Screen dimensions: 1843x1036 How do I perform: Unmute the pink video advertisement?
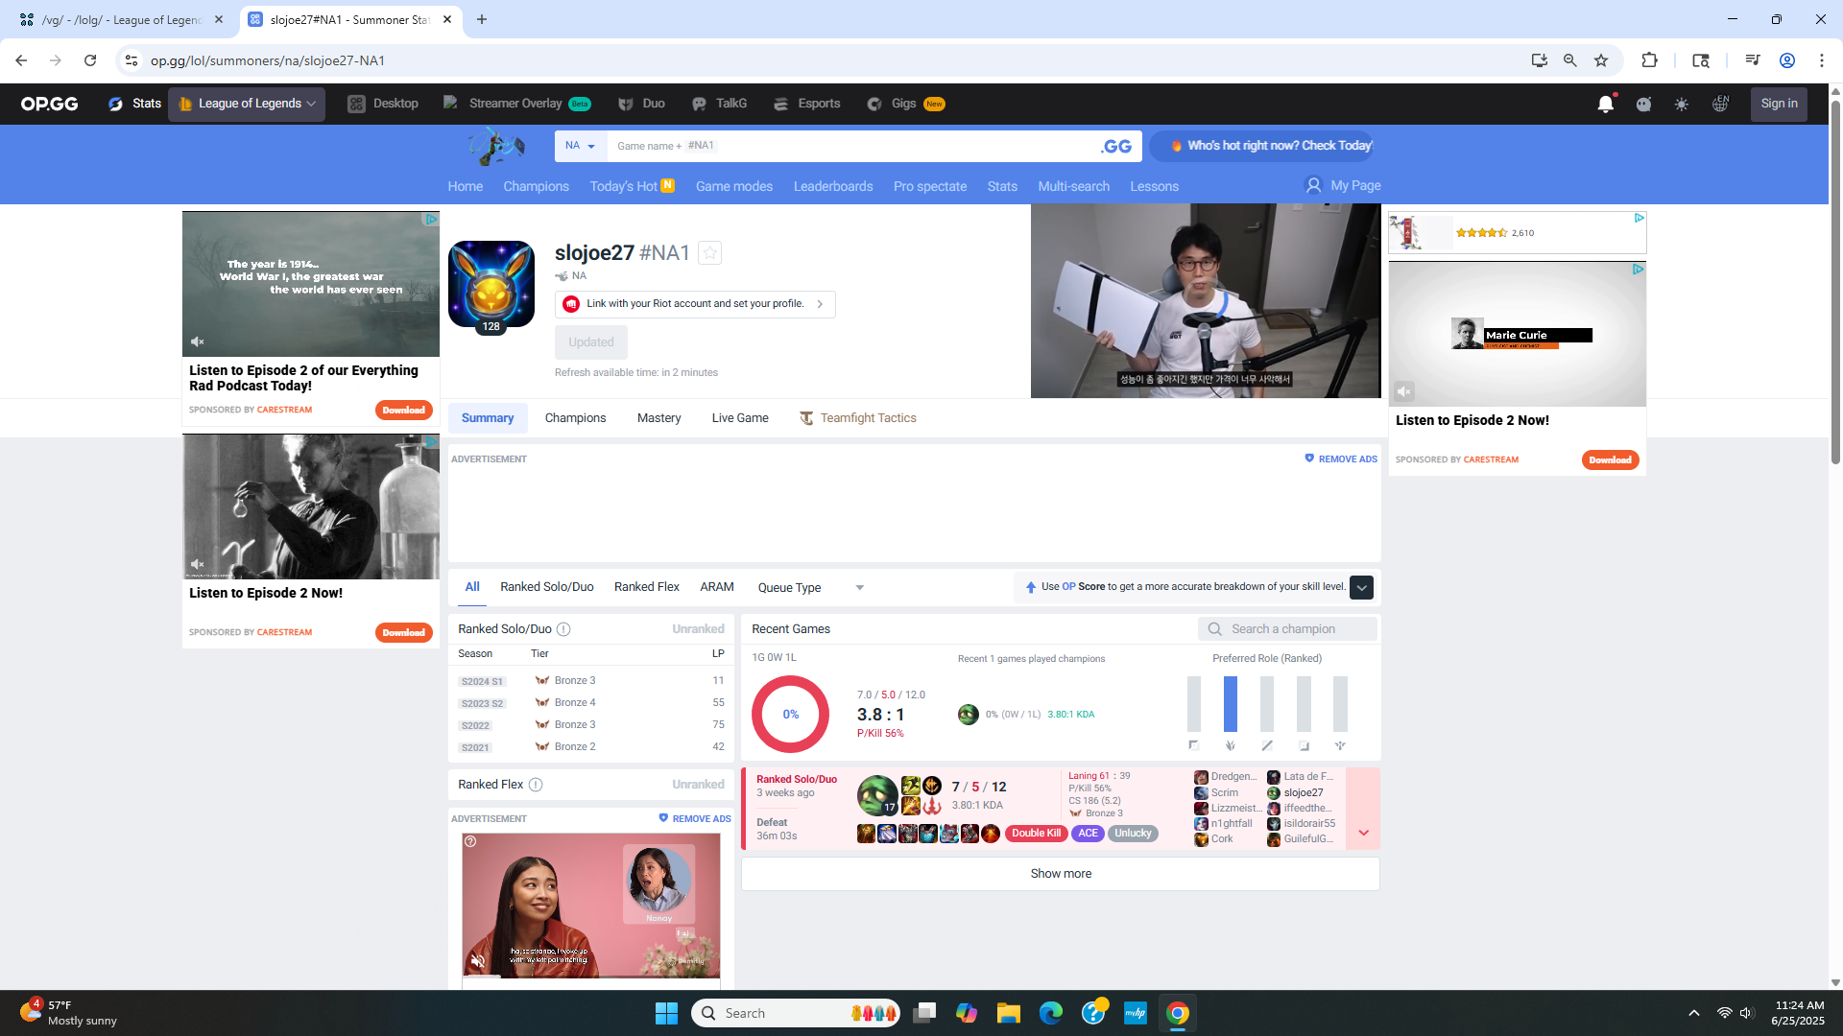coord(478,960)
